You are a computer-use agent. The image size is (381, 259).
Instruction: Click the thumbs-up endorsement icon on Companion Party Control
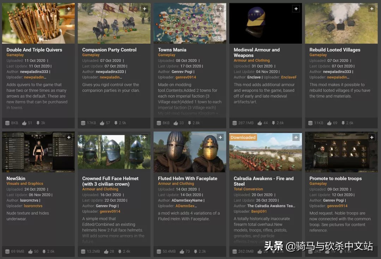102,123
